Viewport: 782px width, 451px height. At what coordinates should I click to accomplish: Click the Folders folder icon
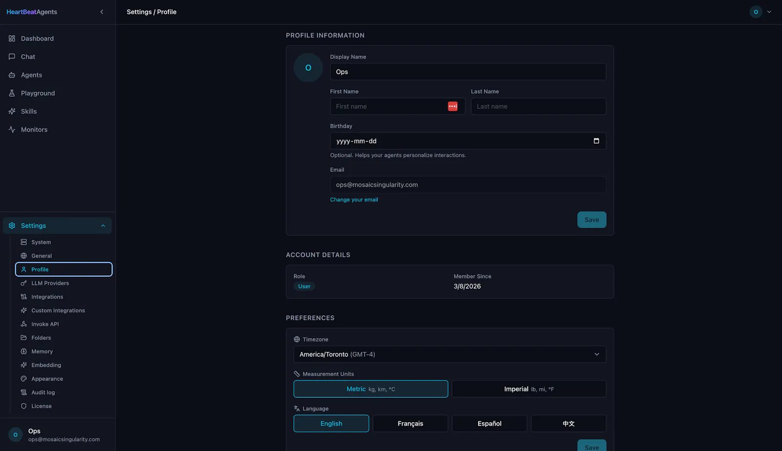click(x=23, y=338)
